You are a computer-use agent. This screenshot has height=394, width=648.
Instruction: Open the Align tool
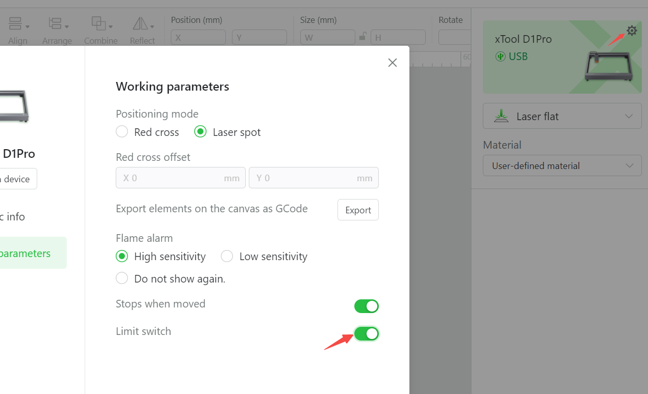point(19,31)
